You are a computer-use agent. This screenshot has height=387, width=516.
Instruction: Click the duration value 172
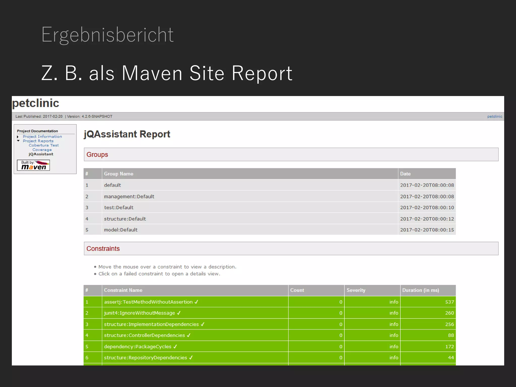pos(449,347)
